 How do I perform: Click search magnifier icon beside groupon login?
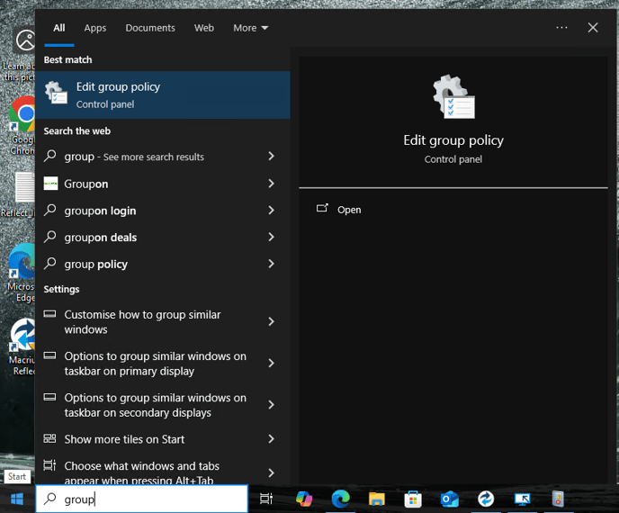[x=50, y=210]
